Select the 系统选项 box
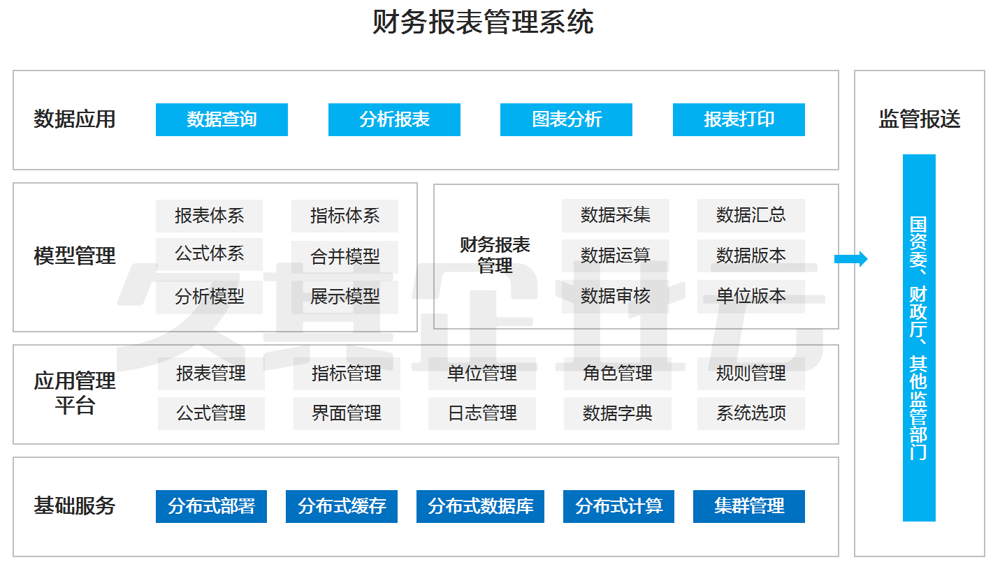 tap(751, 413)
